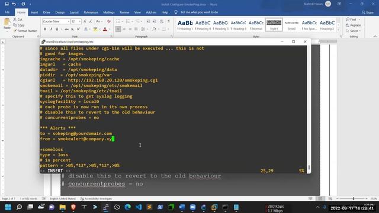Toggle Align Left
This screenshot has width=379, height=213.
coord(118,29)
